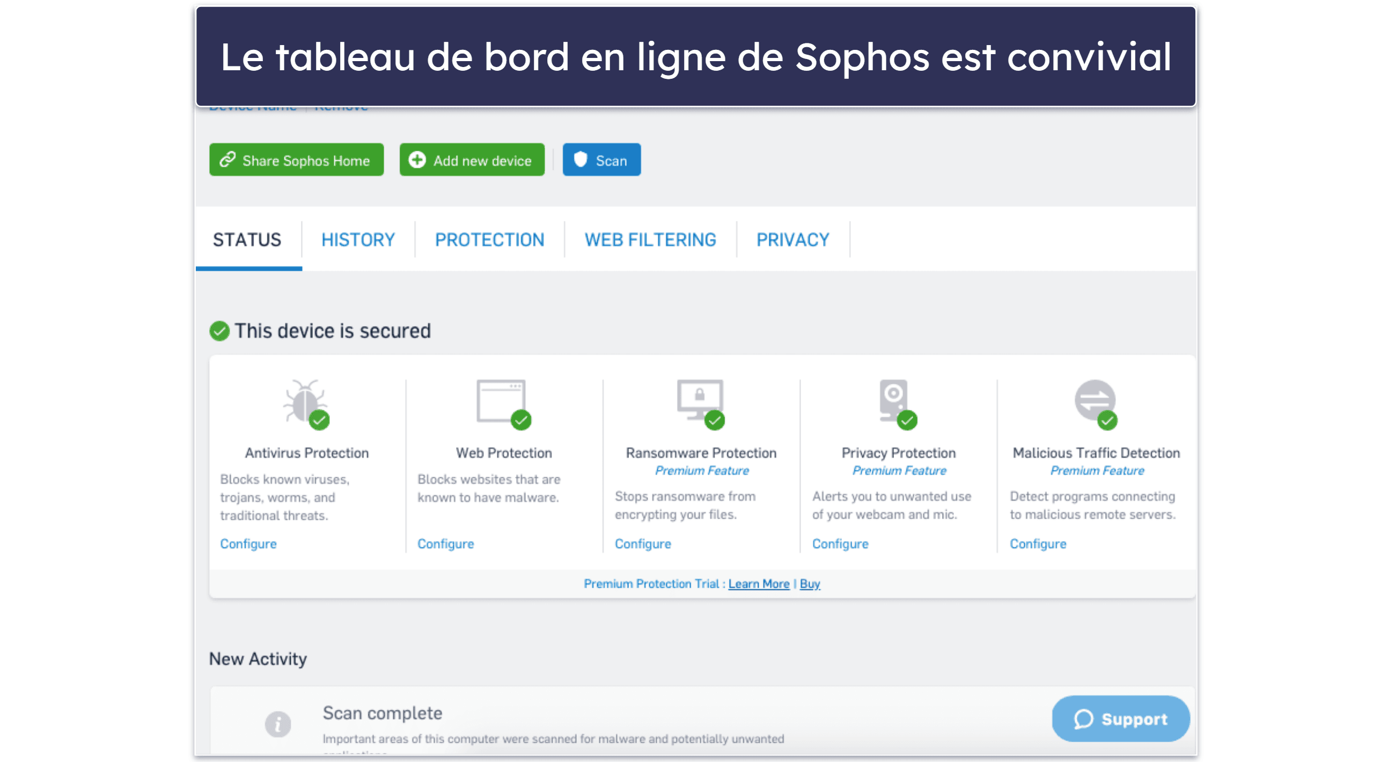Click 'Premium Feature' under Ransomware Protection
1373x762 pixels.
pyautogui.click(x=701, y=470)
